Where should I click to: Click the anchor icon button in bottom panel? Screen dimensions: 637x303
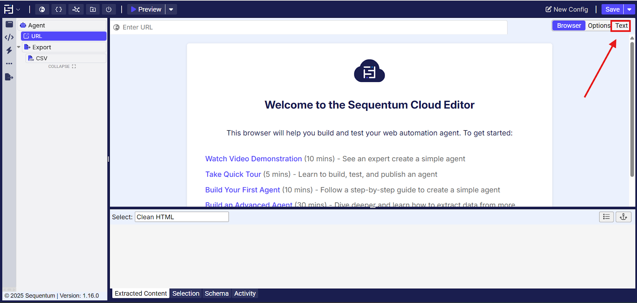pyautogui.click(x=623, y=217)
